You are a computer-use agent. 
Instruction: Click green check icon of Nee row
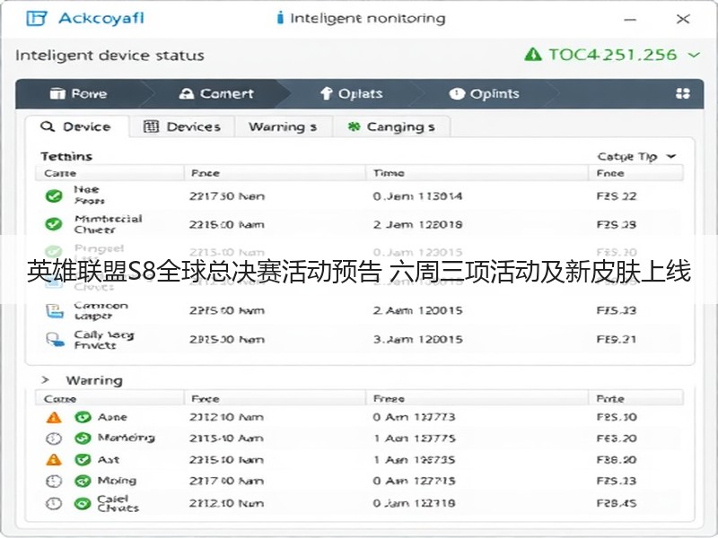pos(54,195)
